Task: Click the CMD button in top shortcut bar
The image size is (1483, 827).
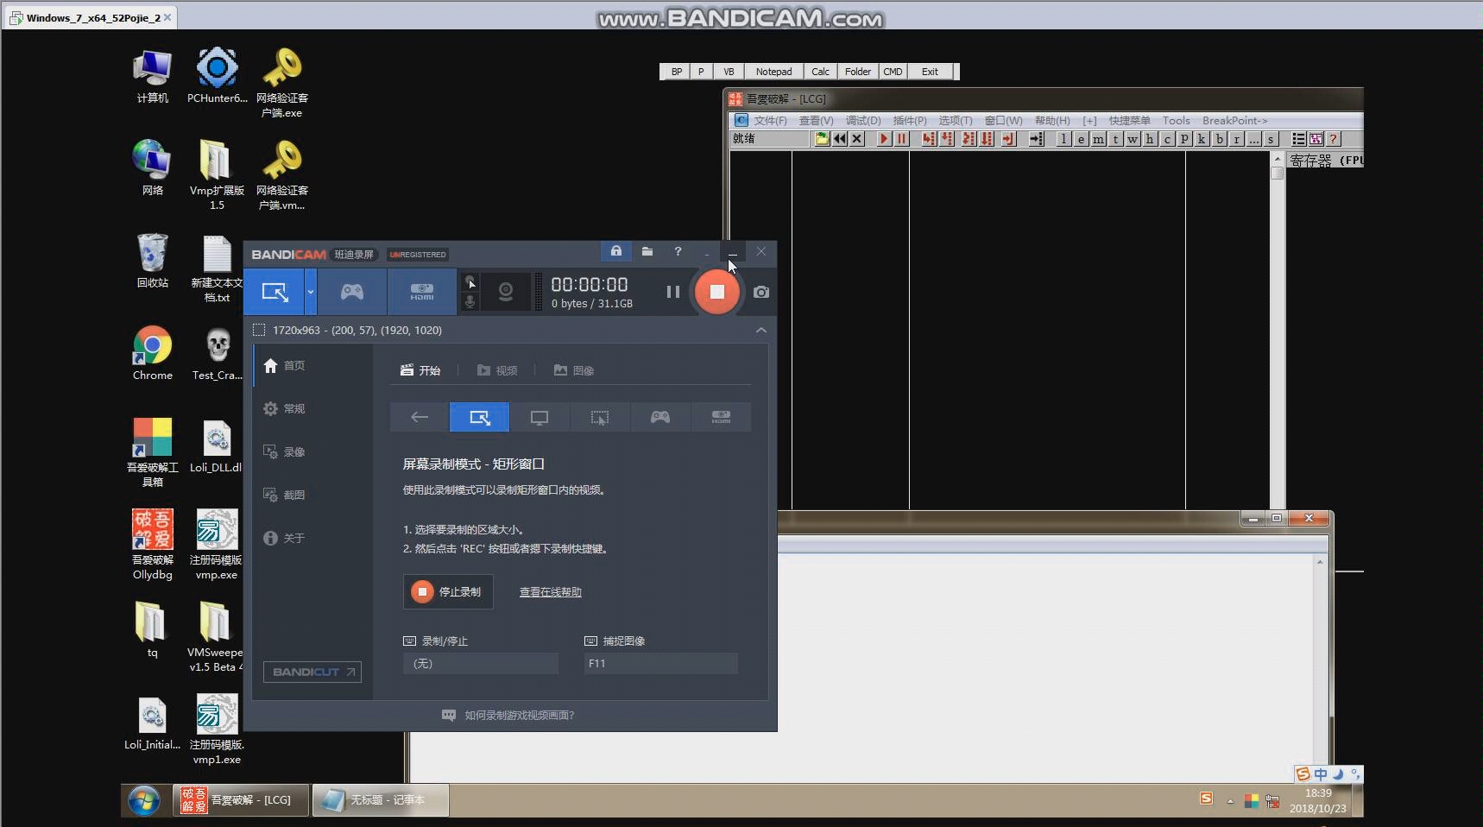Action: point(893,72)
